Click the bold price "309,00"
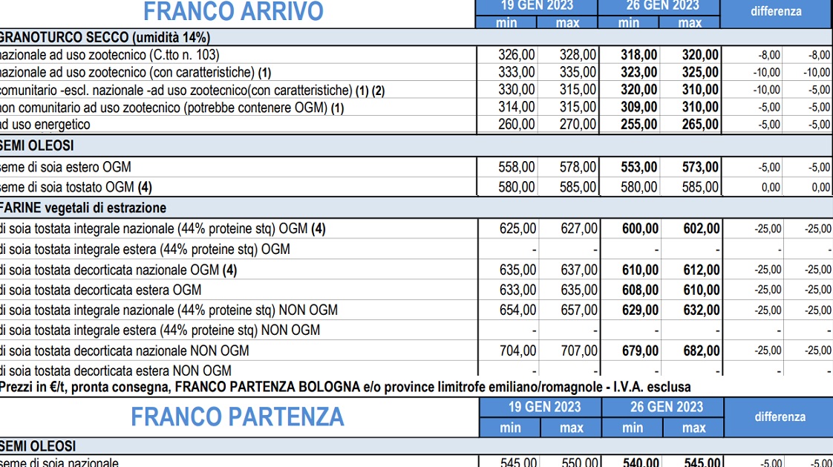The height and width of the screenshot is (467, 833). [639, 108]
